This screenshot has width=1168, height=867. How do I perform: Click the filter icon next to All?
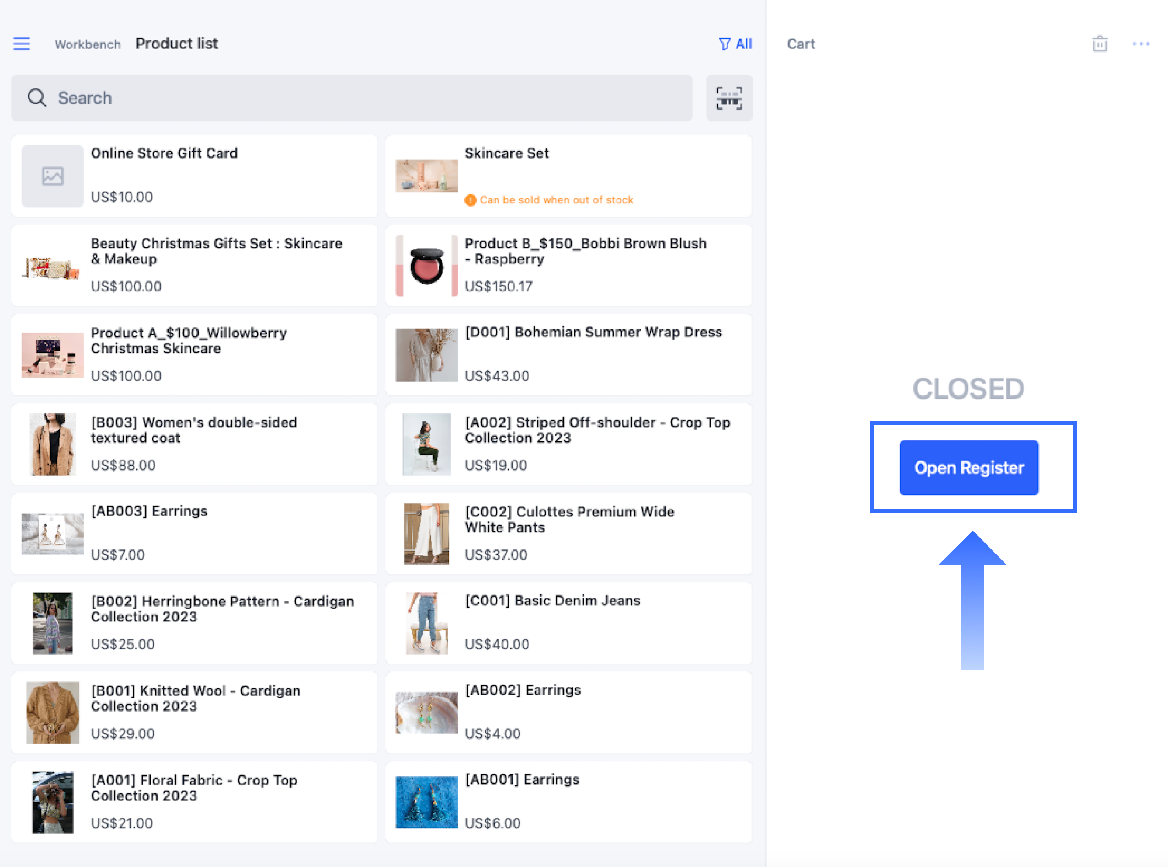(724, 43)
